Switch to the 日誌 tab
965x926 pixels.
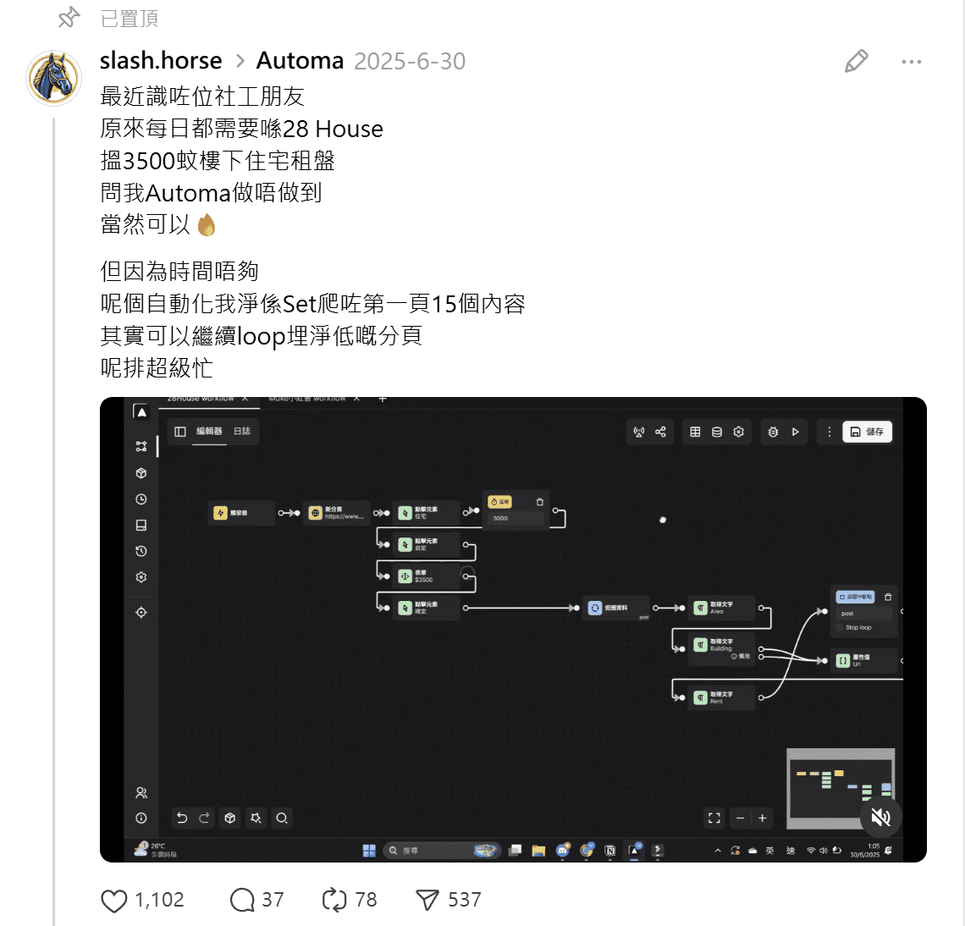click(242, 432)
